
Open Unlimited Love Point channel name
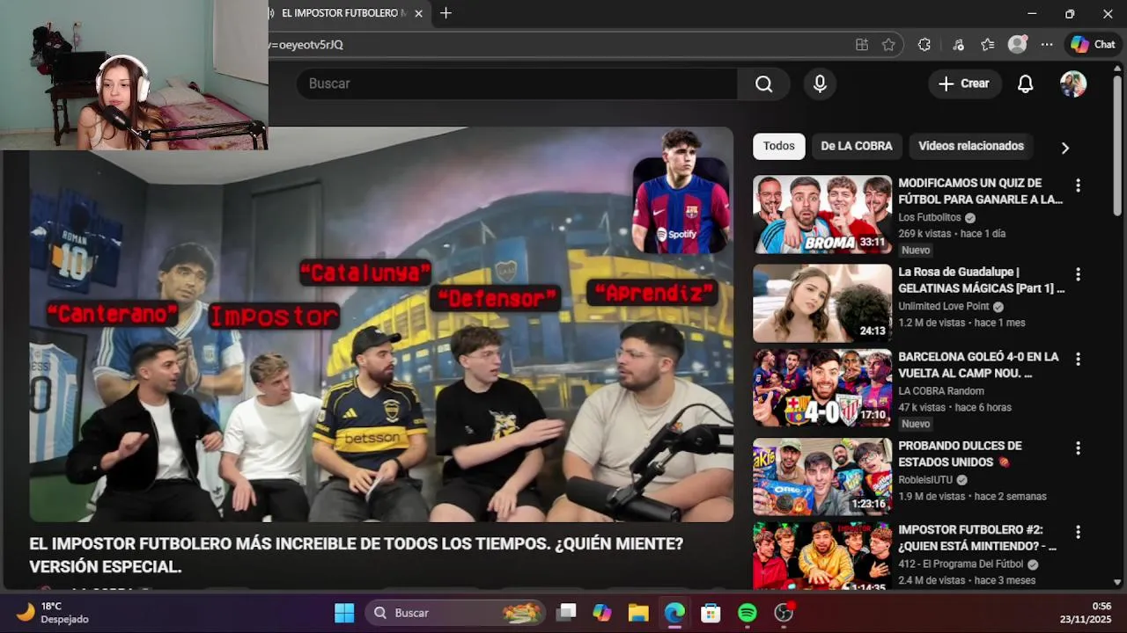click(x=944, y=307)
